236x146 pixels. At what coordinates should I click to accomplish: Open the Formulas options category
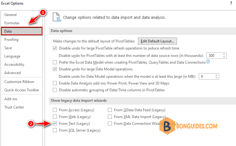coord(12,23)
